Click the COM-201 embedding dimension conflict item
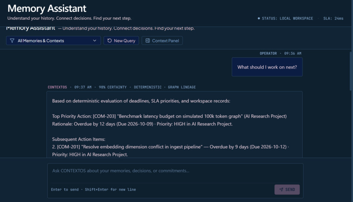The image size is (353, 202). point(170,150)
